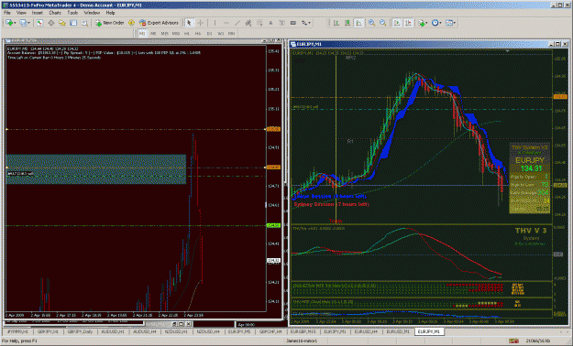Image resolution: width=573 pixels, height=346 pixels.
Task: Select the M30 timeframe button
Action: [176, 33]
